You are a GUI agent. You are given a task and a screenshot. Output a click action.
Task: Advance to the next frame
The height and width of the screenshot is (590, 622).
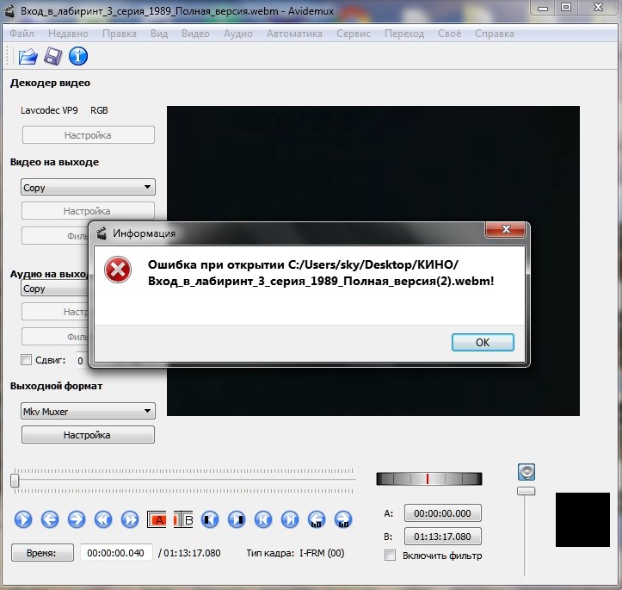coord(76,519)
